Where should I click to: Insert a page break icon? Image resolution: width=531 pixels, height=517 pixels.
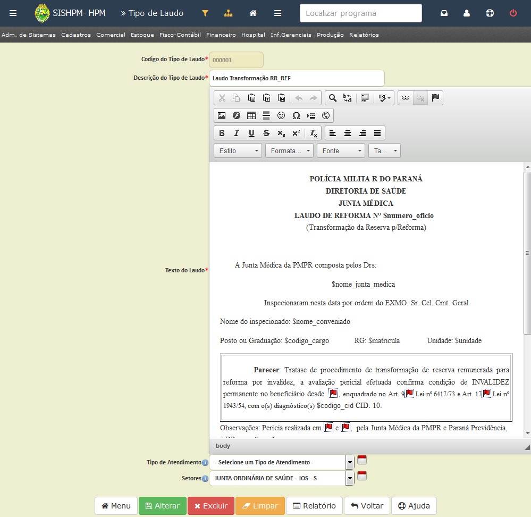[311, 115]
